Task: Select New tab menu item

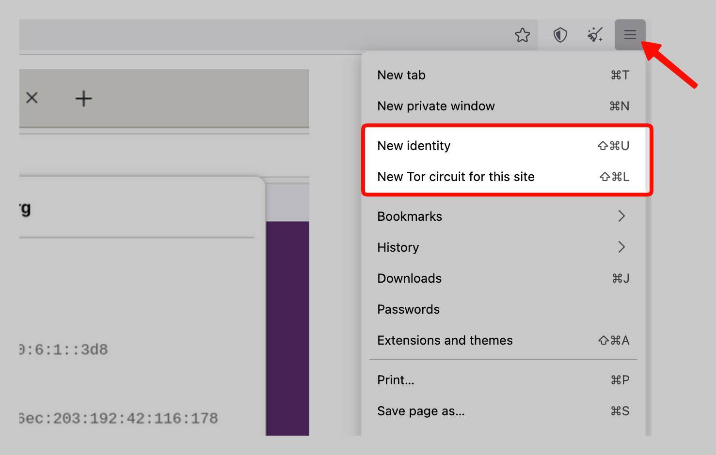Action: (401, 75)
